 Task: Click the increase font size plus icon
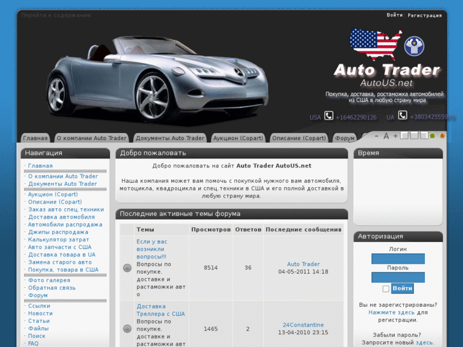pos(395,136)
